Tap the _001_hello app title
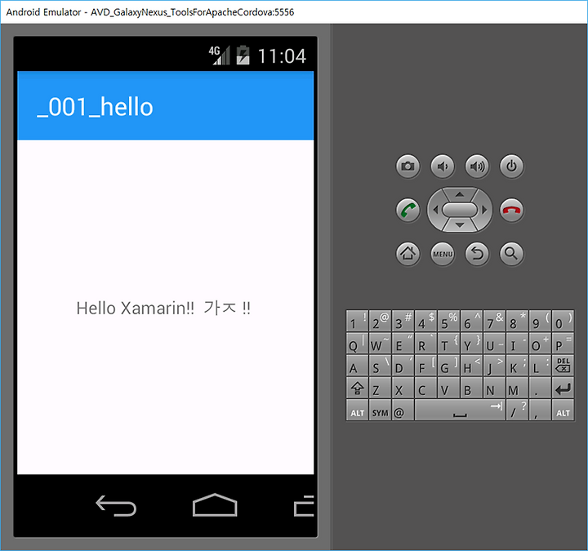588x551 pixels. (x=95, y=107)
